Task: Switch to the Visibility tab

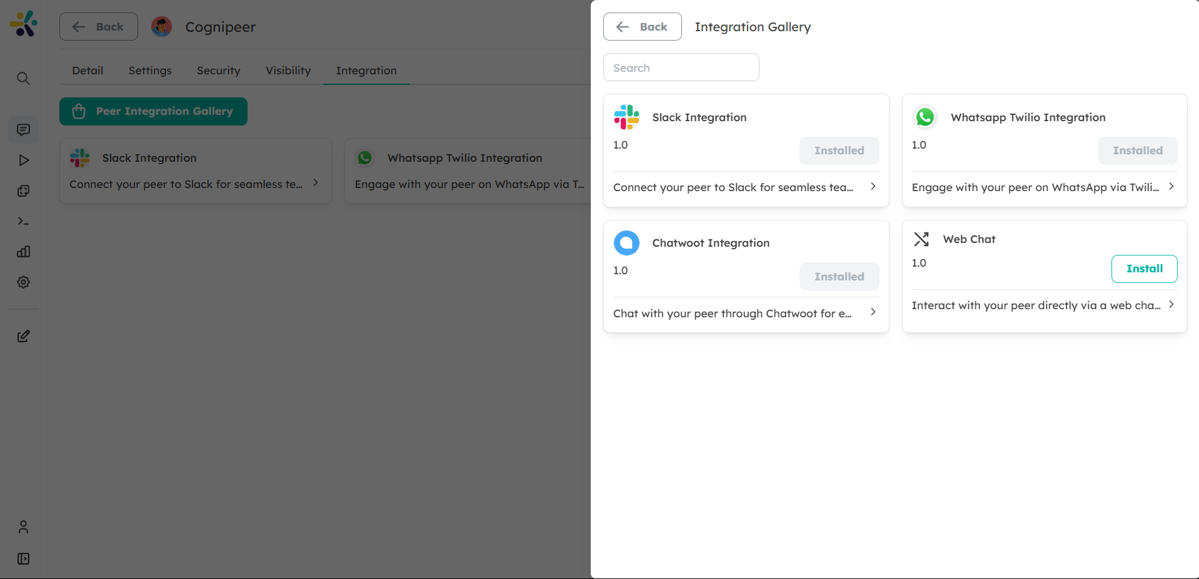Action: (288, 71)
